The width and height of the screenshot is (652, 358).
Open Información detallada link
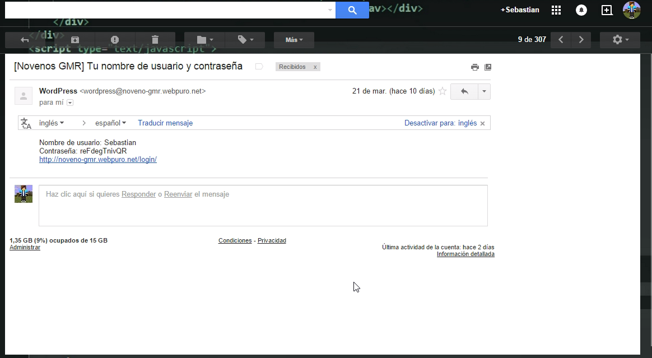(465, 254)
